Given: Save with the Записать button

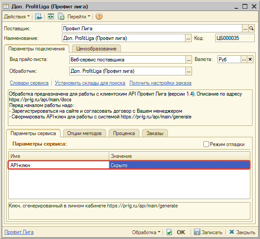Looking at the screenshot, I should tap(208, 232).
